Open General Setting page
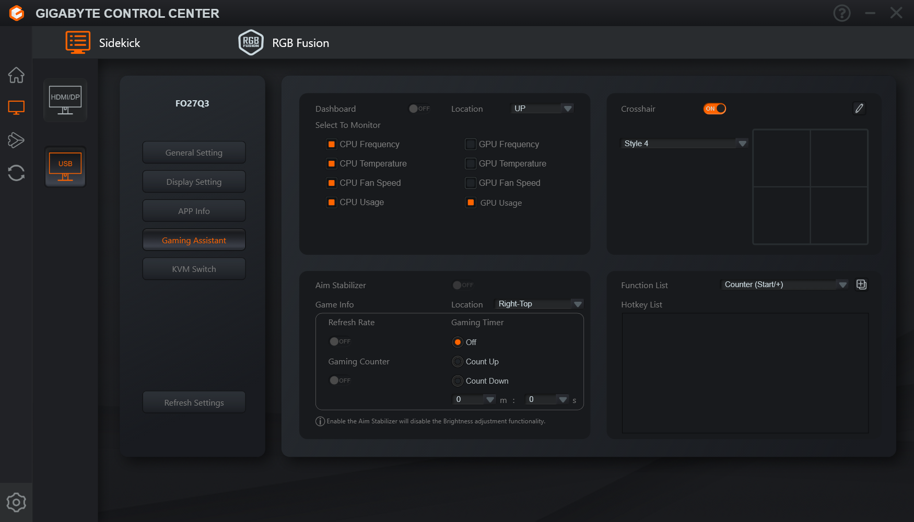This screenshot has height=522, width=914. coord(194,152)
